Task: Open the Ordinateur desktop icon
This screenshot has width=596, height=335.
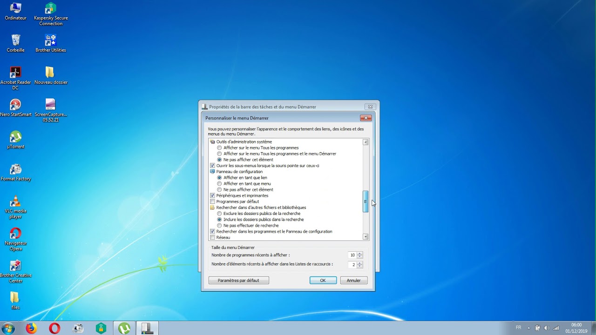Action: (15, 12)
